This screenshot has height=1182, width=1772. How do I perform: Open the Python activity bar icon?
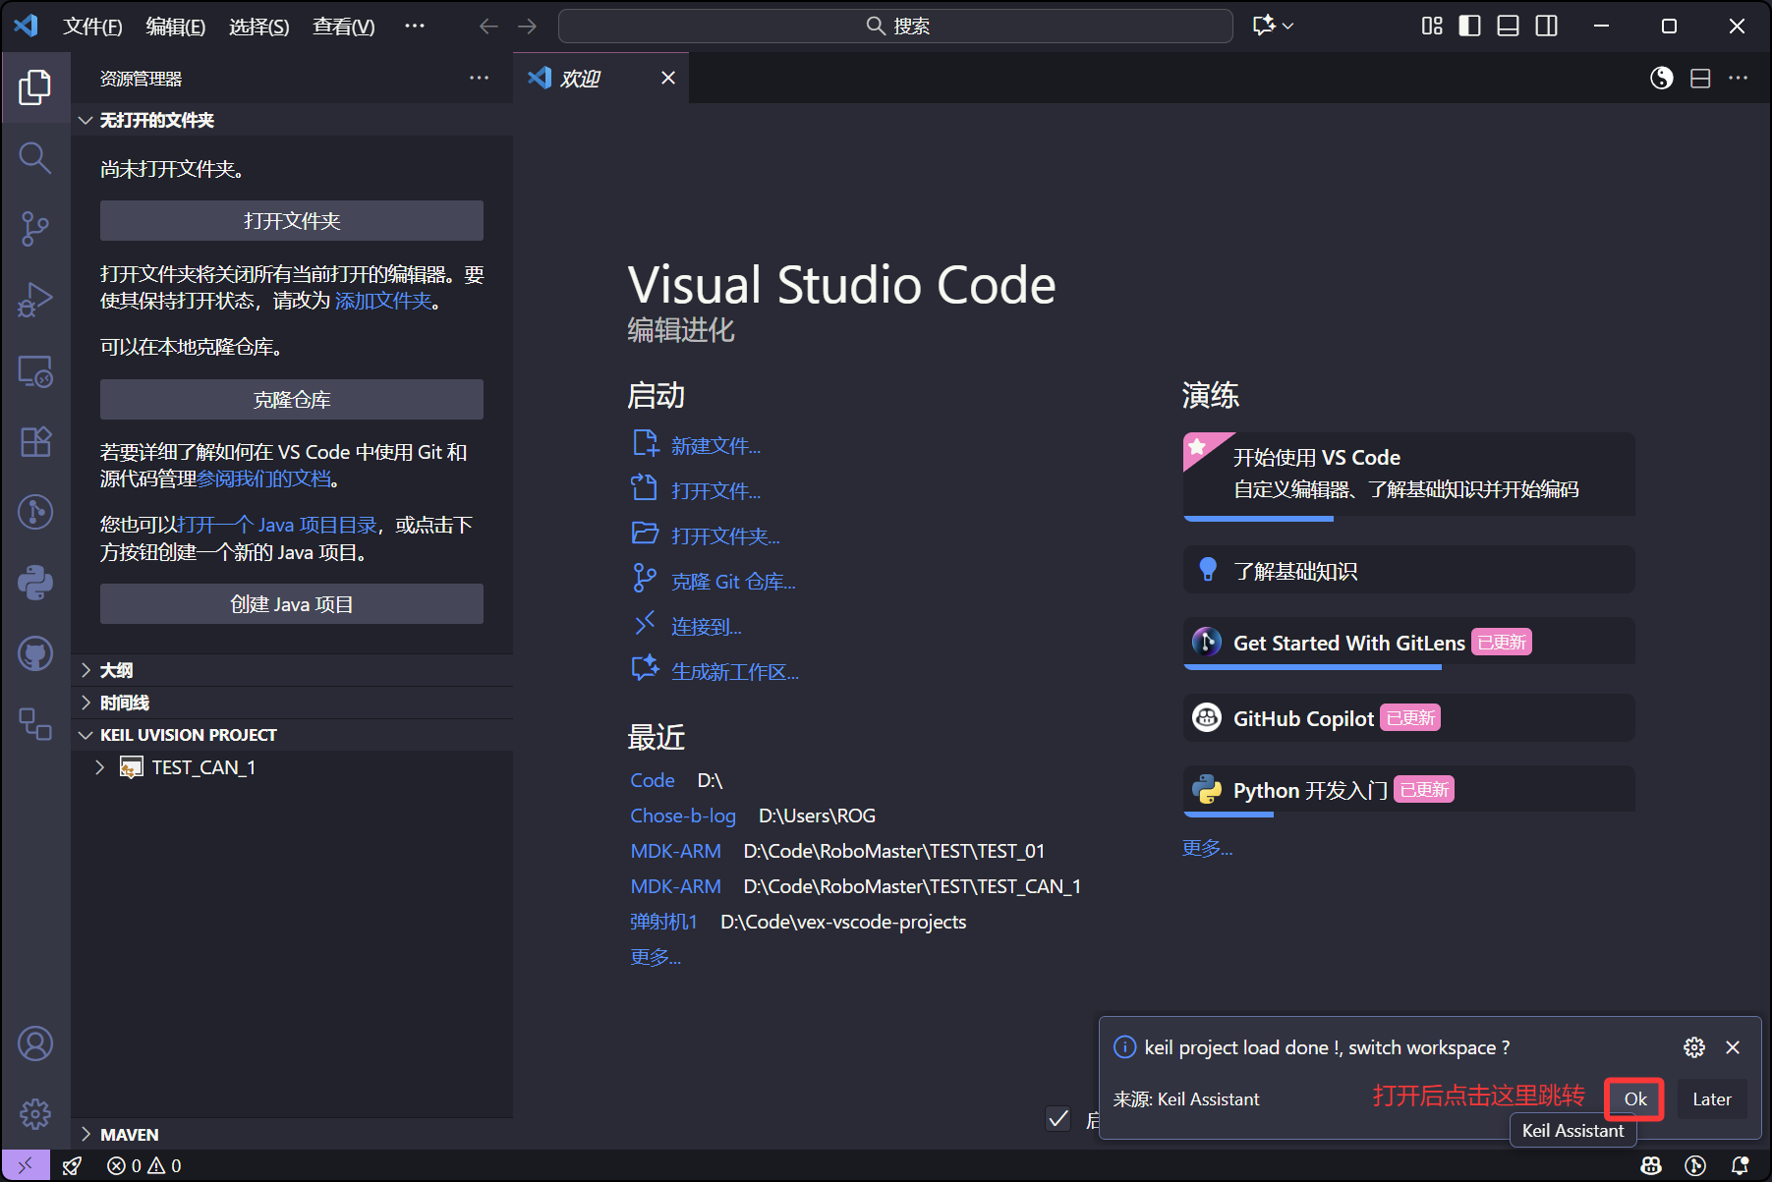[x=35, y=583]
